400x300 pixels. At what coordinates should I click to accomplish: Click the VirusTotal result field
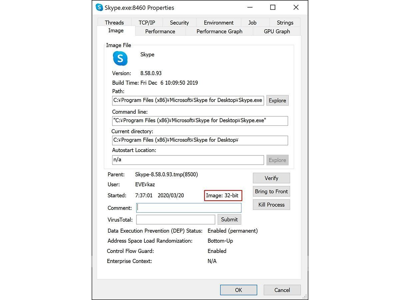(176, 219)
